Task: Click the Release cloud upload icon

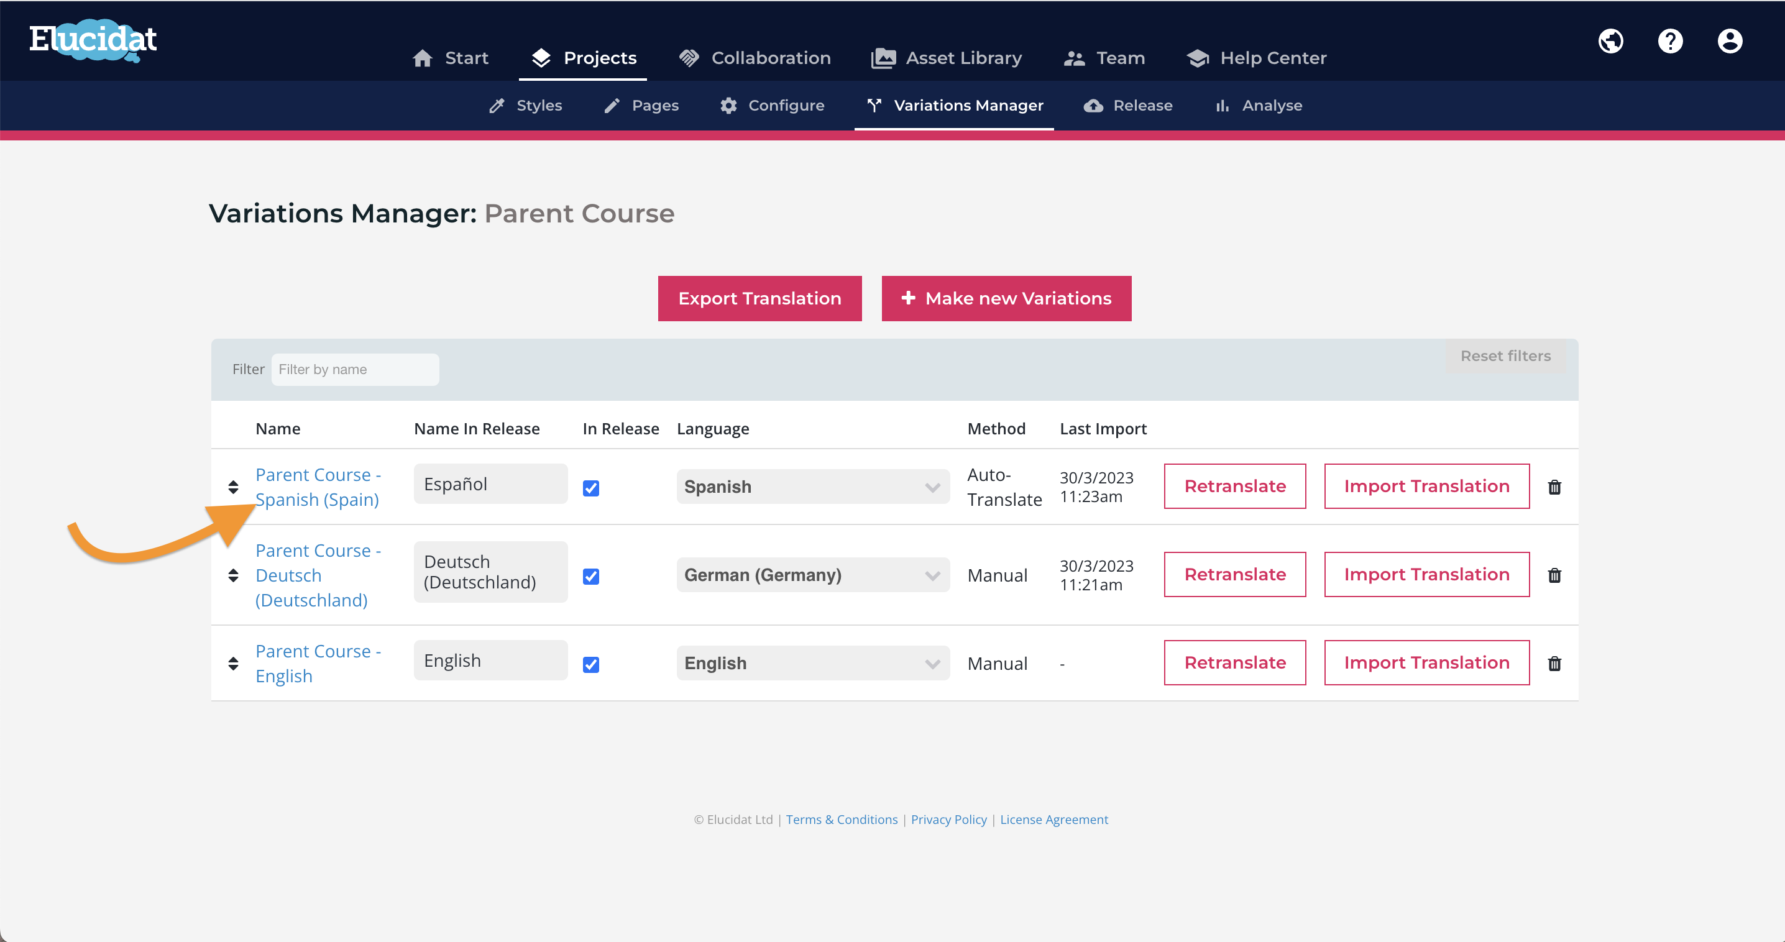Action: point(1093,106)
